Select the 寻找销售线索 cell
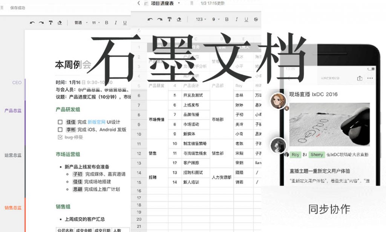This screenshot has width=386, height=232. (196, 153)
